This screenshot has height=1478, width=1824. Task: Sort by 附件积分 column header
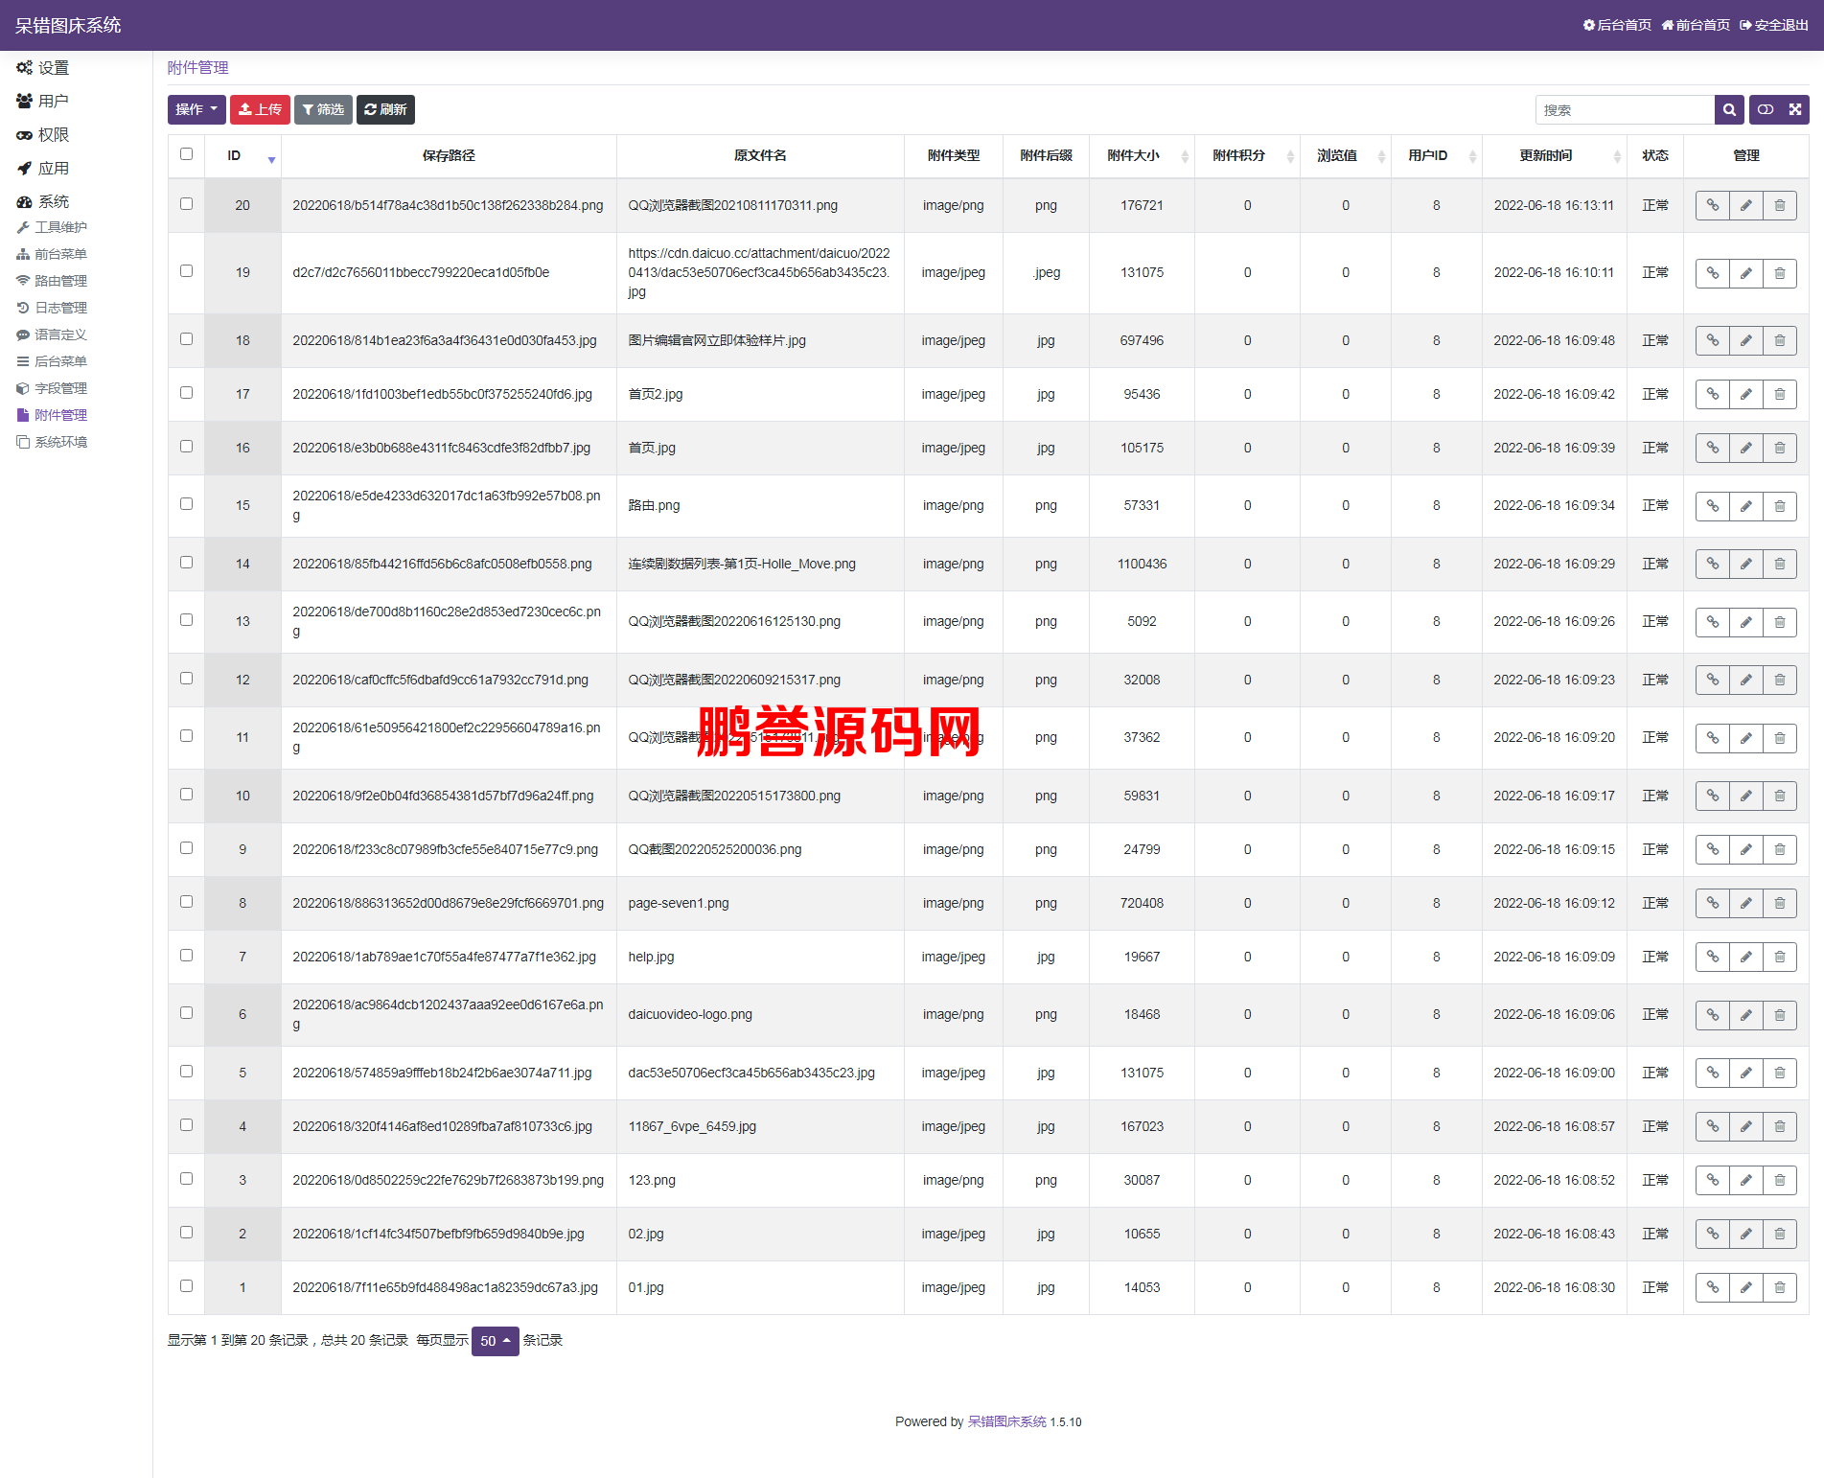point(1247,156)
